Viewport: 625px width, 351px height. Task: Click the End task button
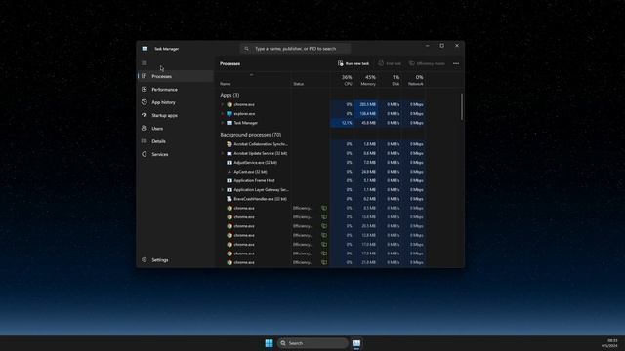[390, 63]
